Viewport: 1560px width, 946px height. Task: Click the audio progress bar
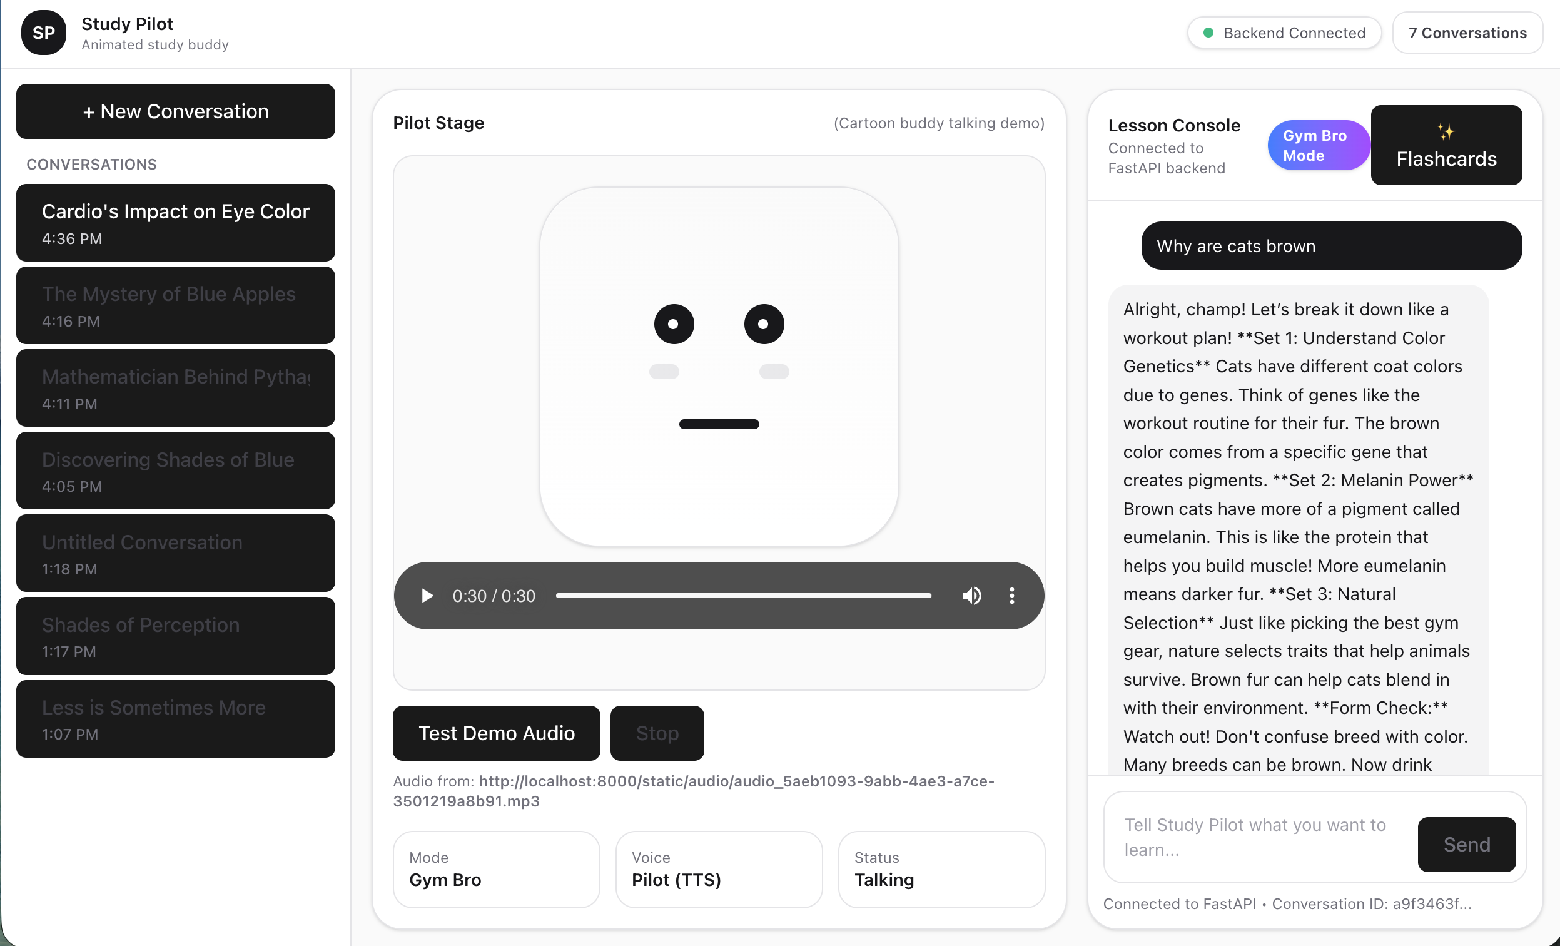click(743, 596)
